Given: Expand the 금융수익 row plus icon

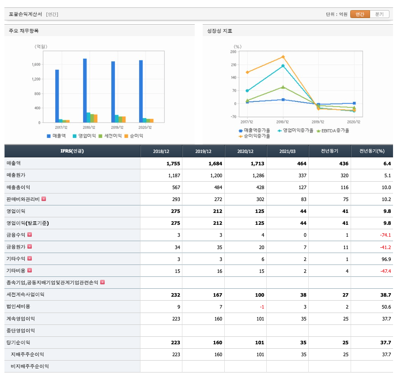Looking at the screenshot, I should (x=30, y=235).
